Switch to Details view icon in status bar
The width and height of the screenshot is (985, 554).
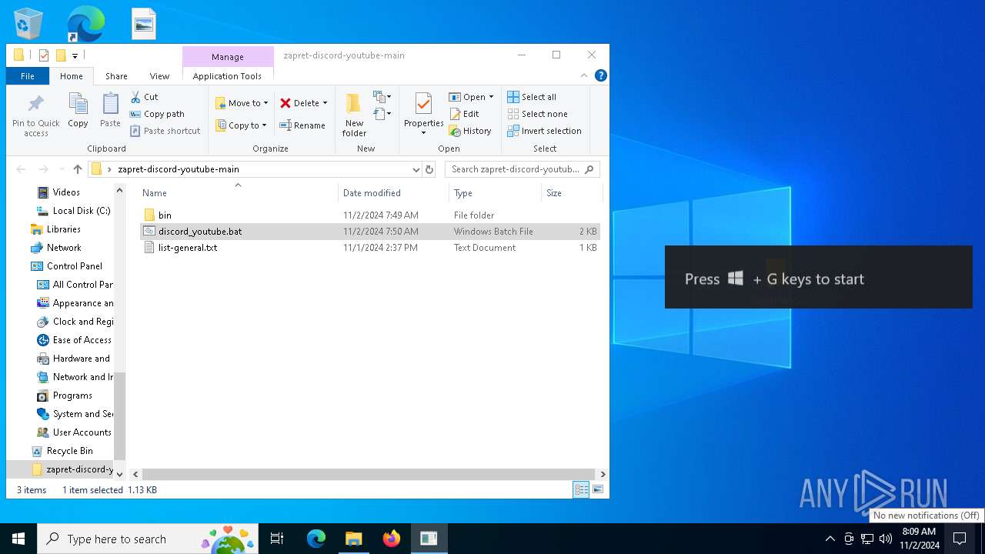[x=581, y=489]
